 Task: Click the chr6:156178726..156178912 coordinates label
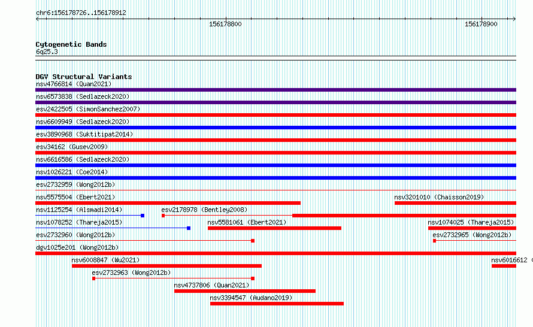coord(81,13)
